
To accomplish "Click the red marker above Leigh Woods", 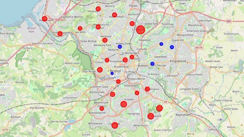I will point(100,70).
